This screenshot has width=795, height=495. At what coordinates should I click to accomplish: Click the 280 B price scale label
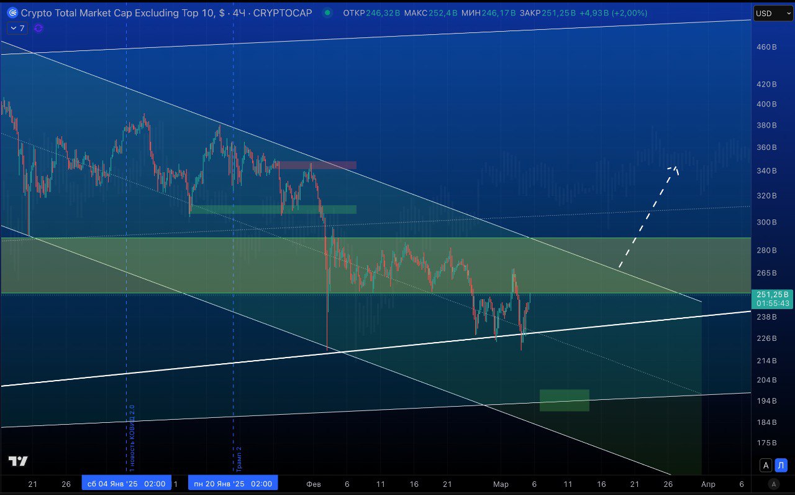766,250
